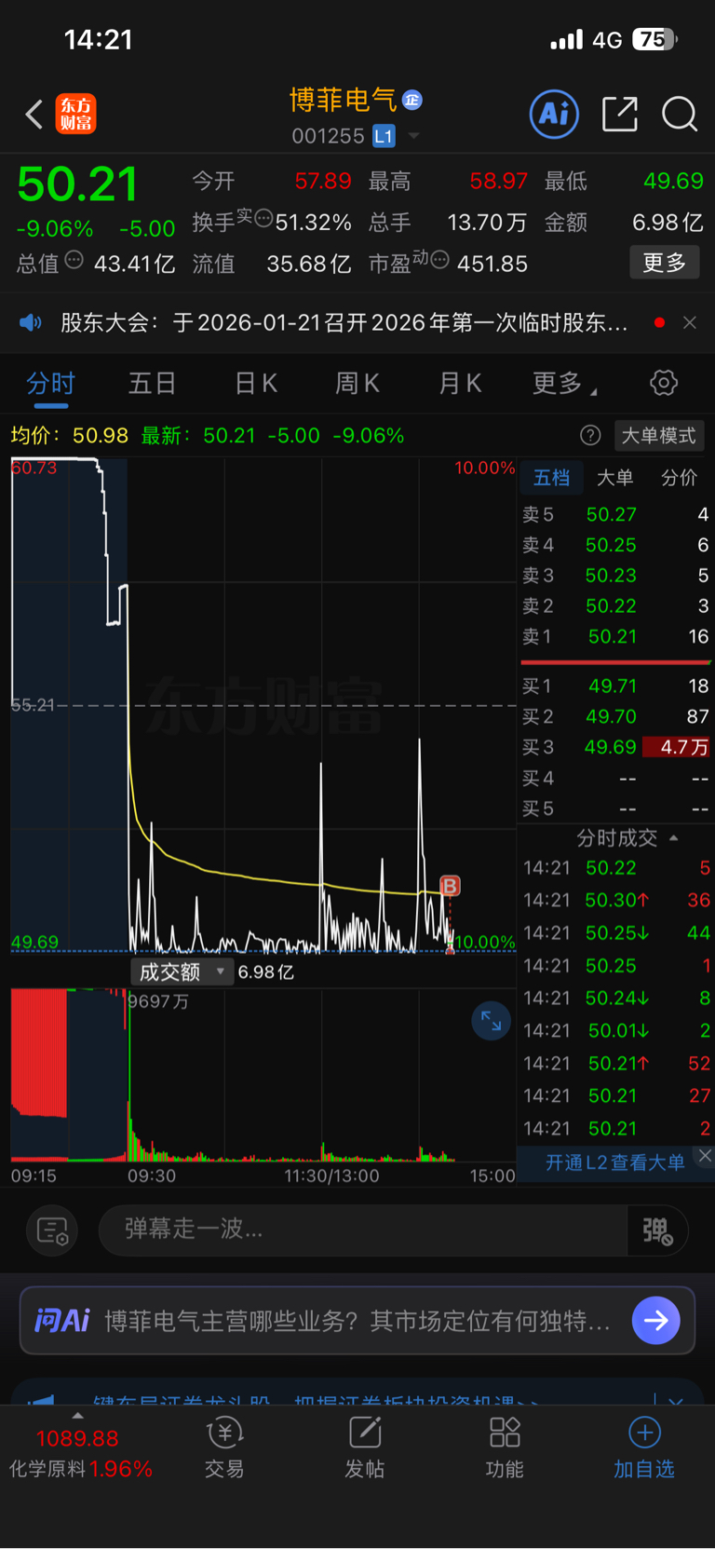This screenshot has width=715, height=1549.
Task: Tap 卖5 price 50.27
Action: 612,514
